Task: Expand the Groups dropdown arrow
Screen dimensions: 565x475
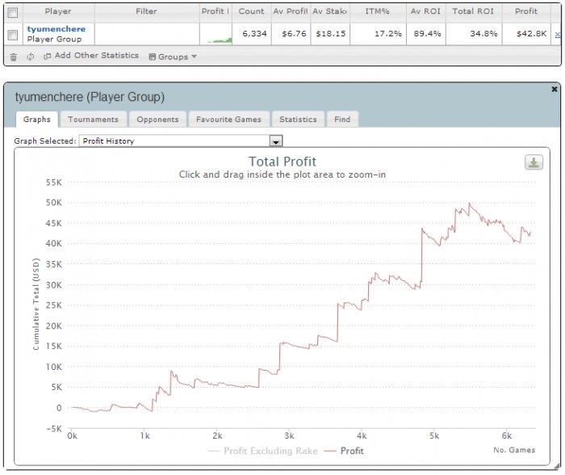Action: pyautogui.click(x=195, y=57)
